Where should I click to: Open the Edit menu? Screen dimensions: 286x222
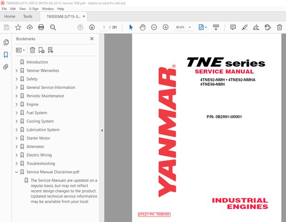click(13, 9)
